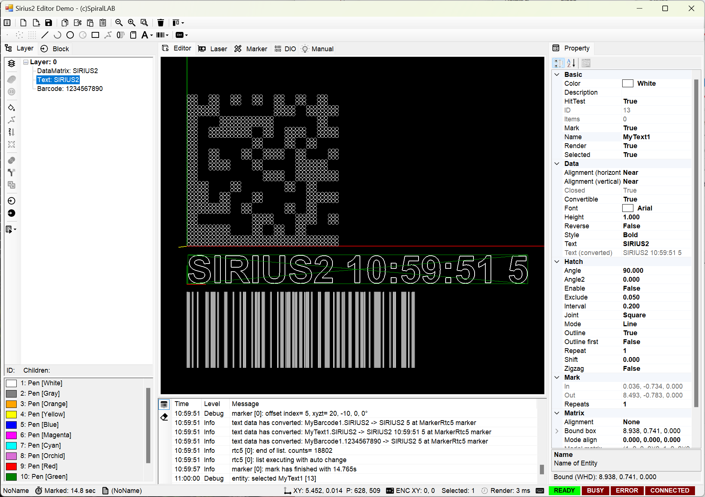The width and height of the screenshot is (705, 497).
Task: Collapse the Basic property section
Action: [557, 75]
